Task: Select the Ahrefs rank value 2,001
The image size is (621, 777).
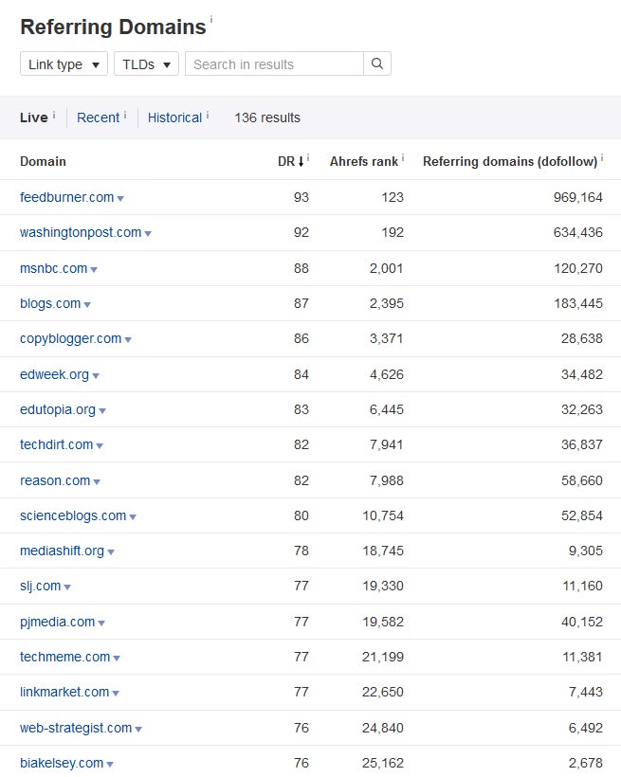Action: coord(387,268)
